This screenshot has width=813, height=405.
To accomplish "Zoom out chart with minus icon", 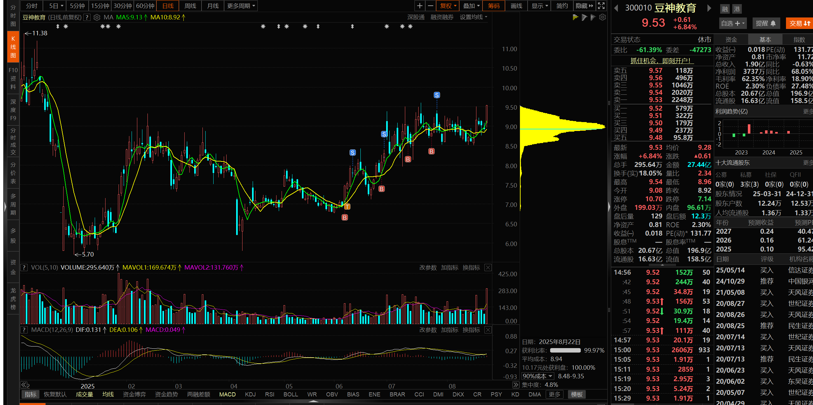I will pos(430,6).
